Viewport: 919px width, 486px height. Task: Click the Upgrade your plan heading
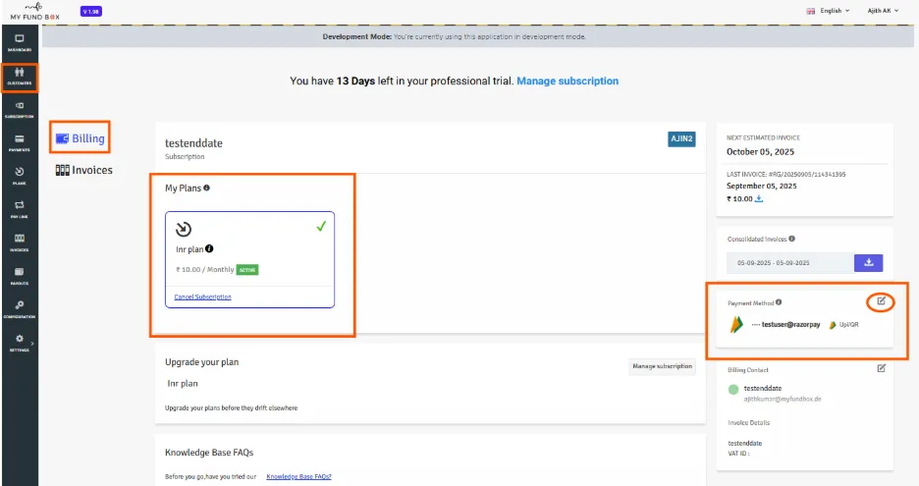[x=201, y=362]
